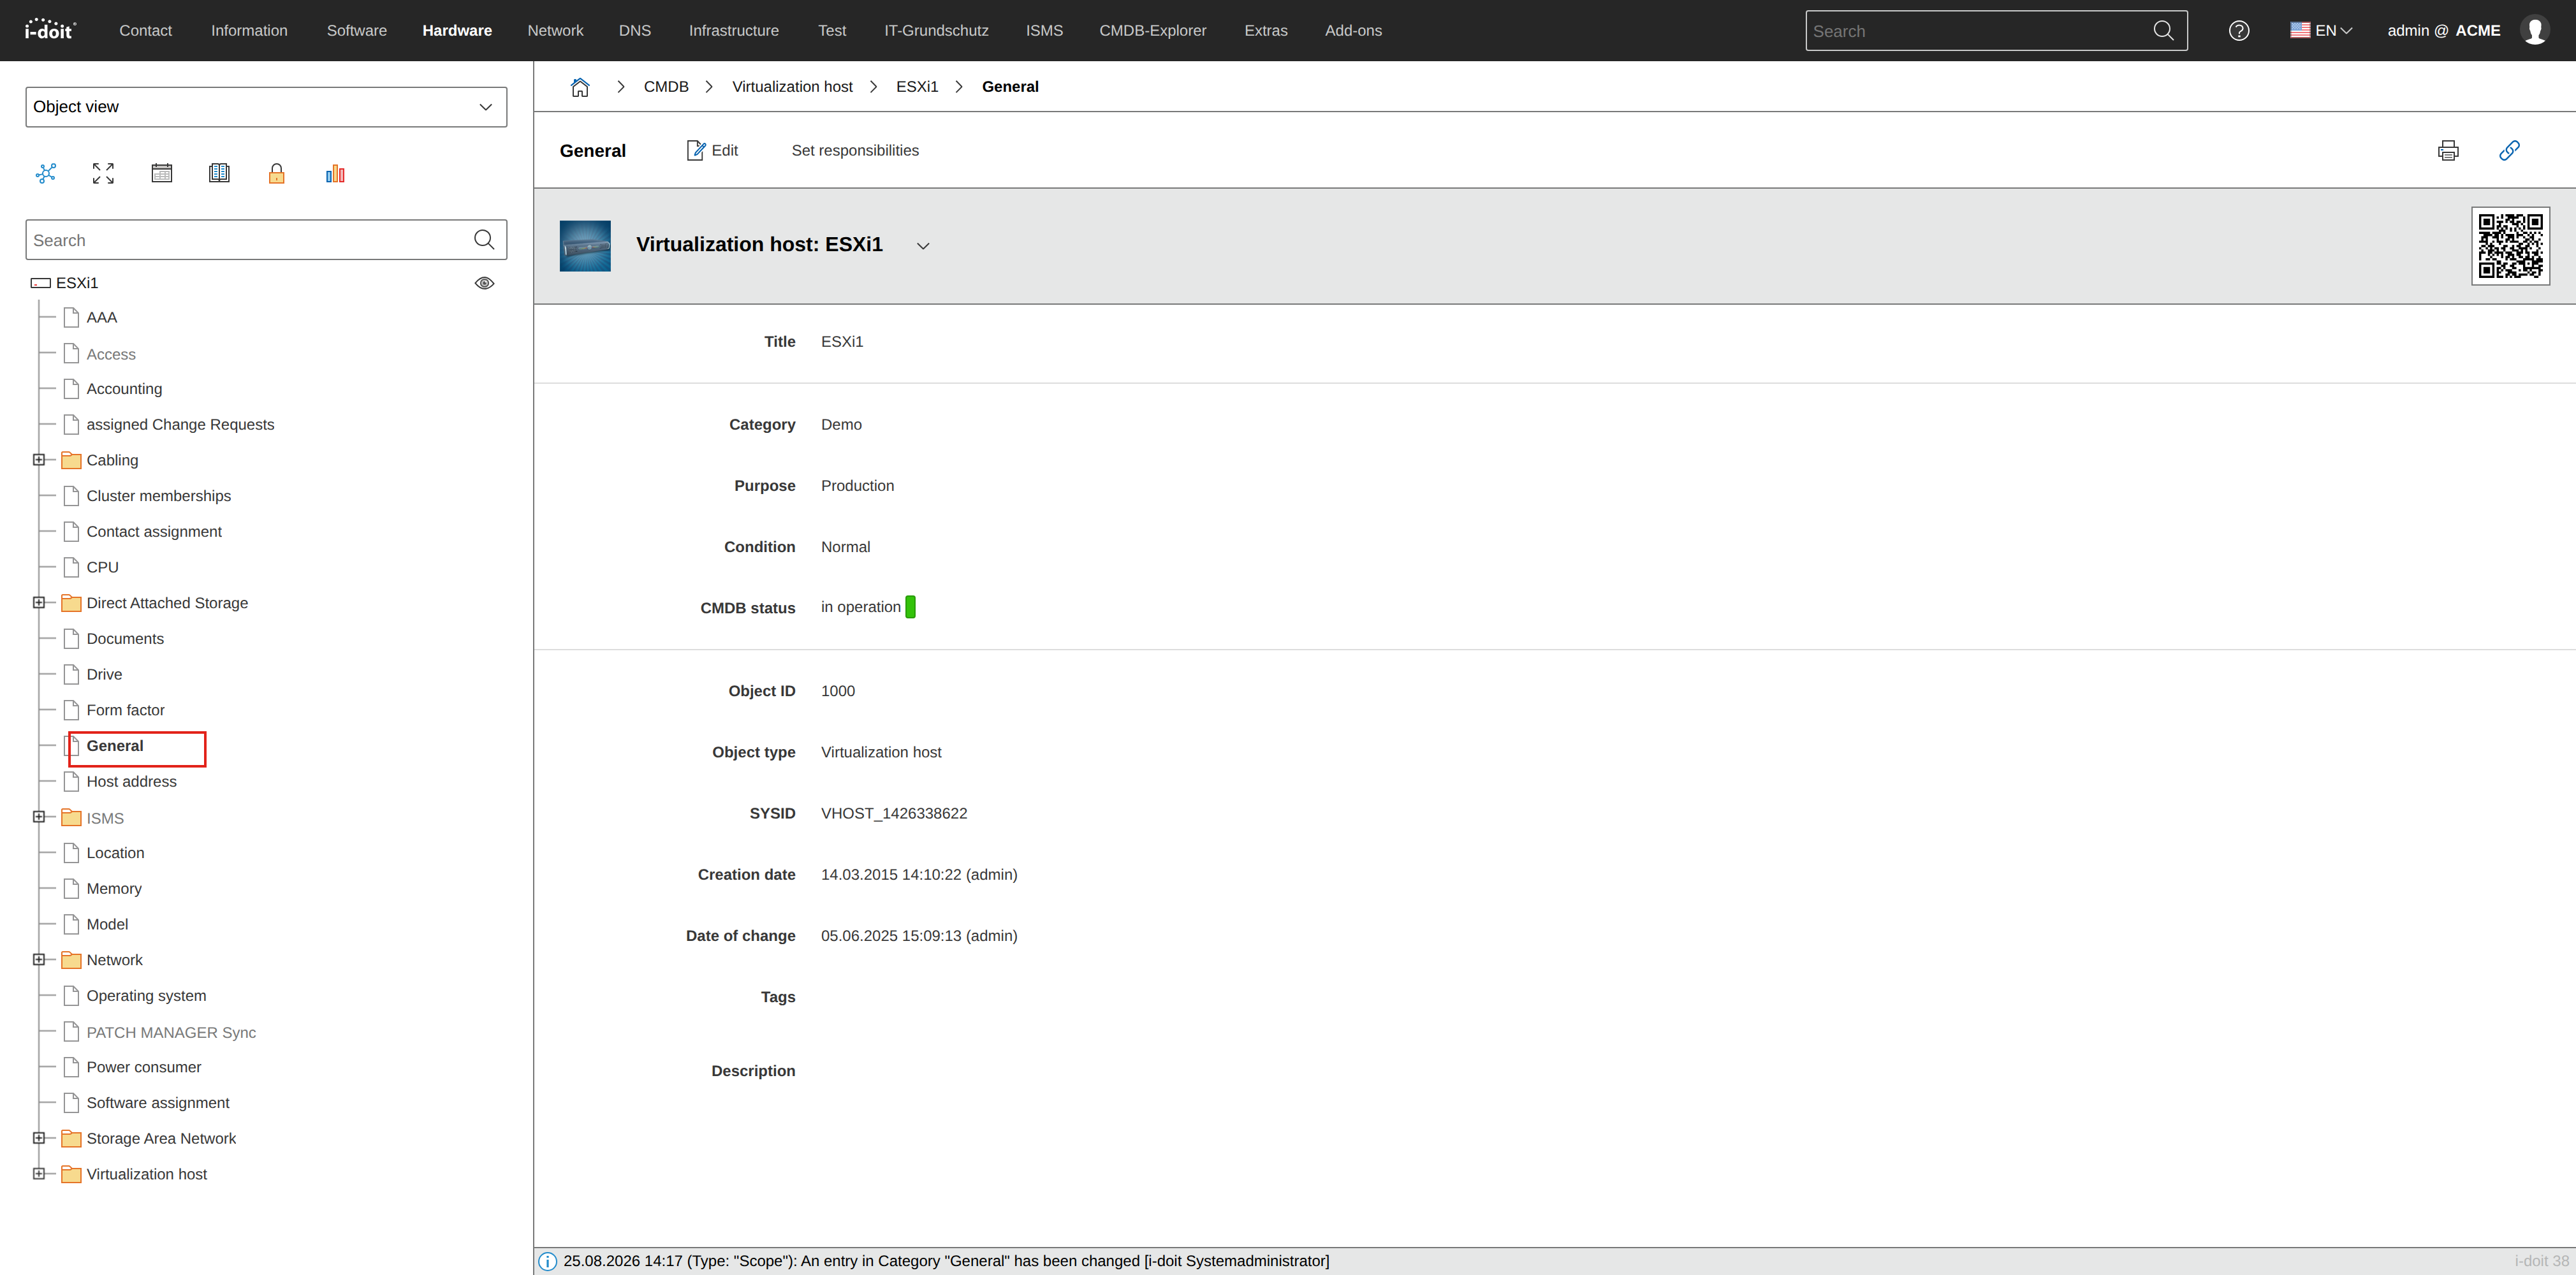This screenshot has height=1275, width=2576.
Task: Open assigned Change Requests category
Action: (x=180, y=424)
